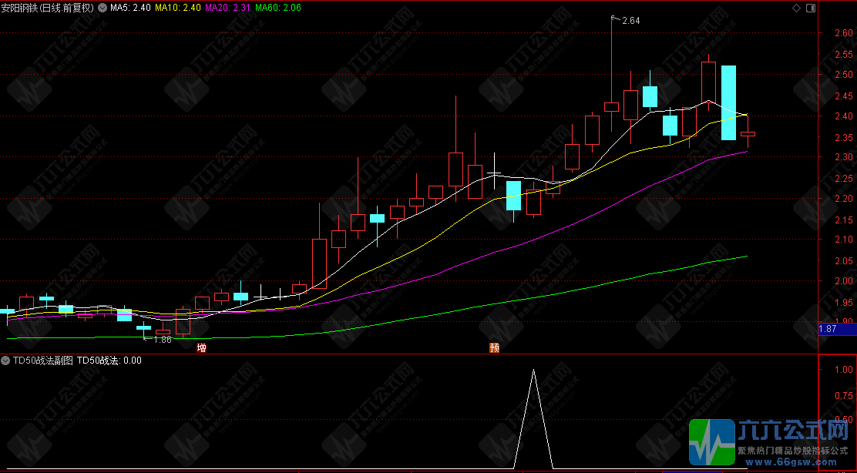Click 2.15 on the price axis
857x473 pixels.
[x=844, y=220]
